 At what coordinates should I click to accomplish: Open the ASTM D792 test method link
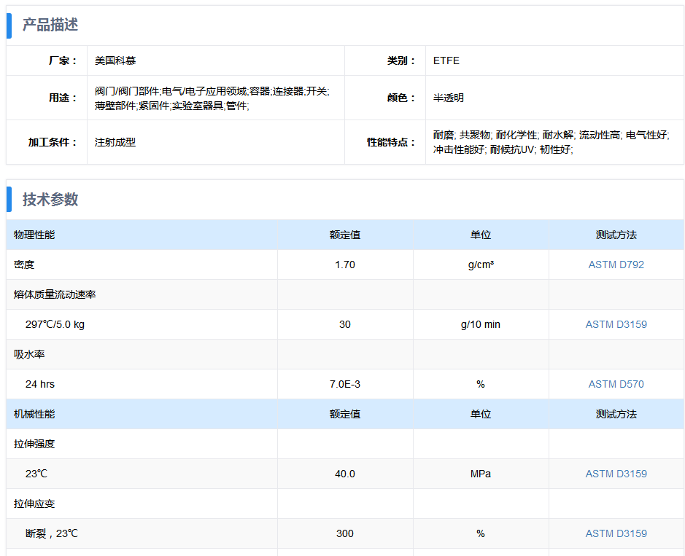(x=616, y=265)
